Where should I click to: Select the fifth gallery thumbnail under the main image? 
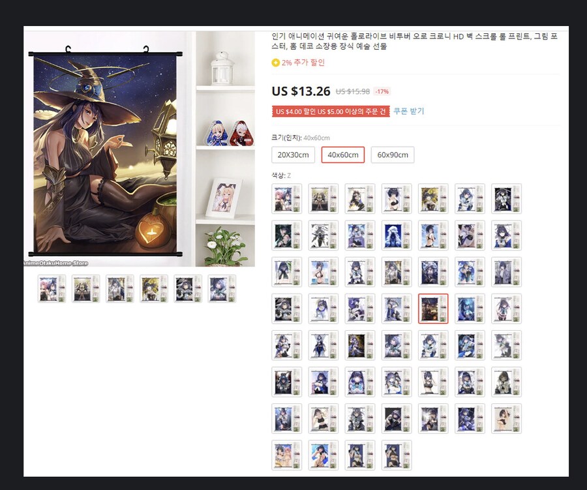tap(188, 288)
